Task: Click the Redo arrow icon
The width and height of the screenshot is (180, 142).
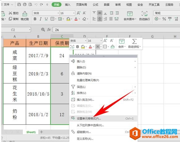Action: [41, 4]
